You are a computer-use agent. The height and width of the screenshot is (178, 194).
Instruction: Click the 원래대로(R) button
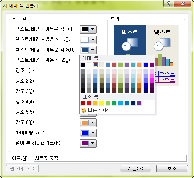pyautogui.click(x=22, y=168)
